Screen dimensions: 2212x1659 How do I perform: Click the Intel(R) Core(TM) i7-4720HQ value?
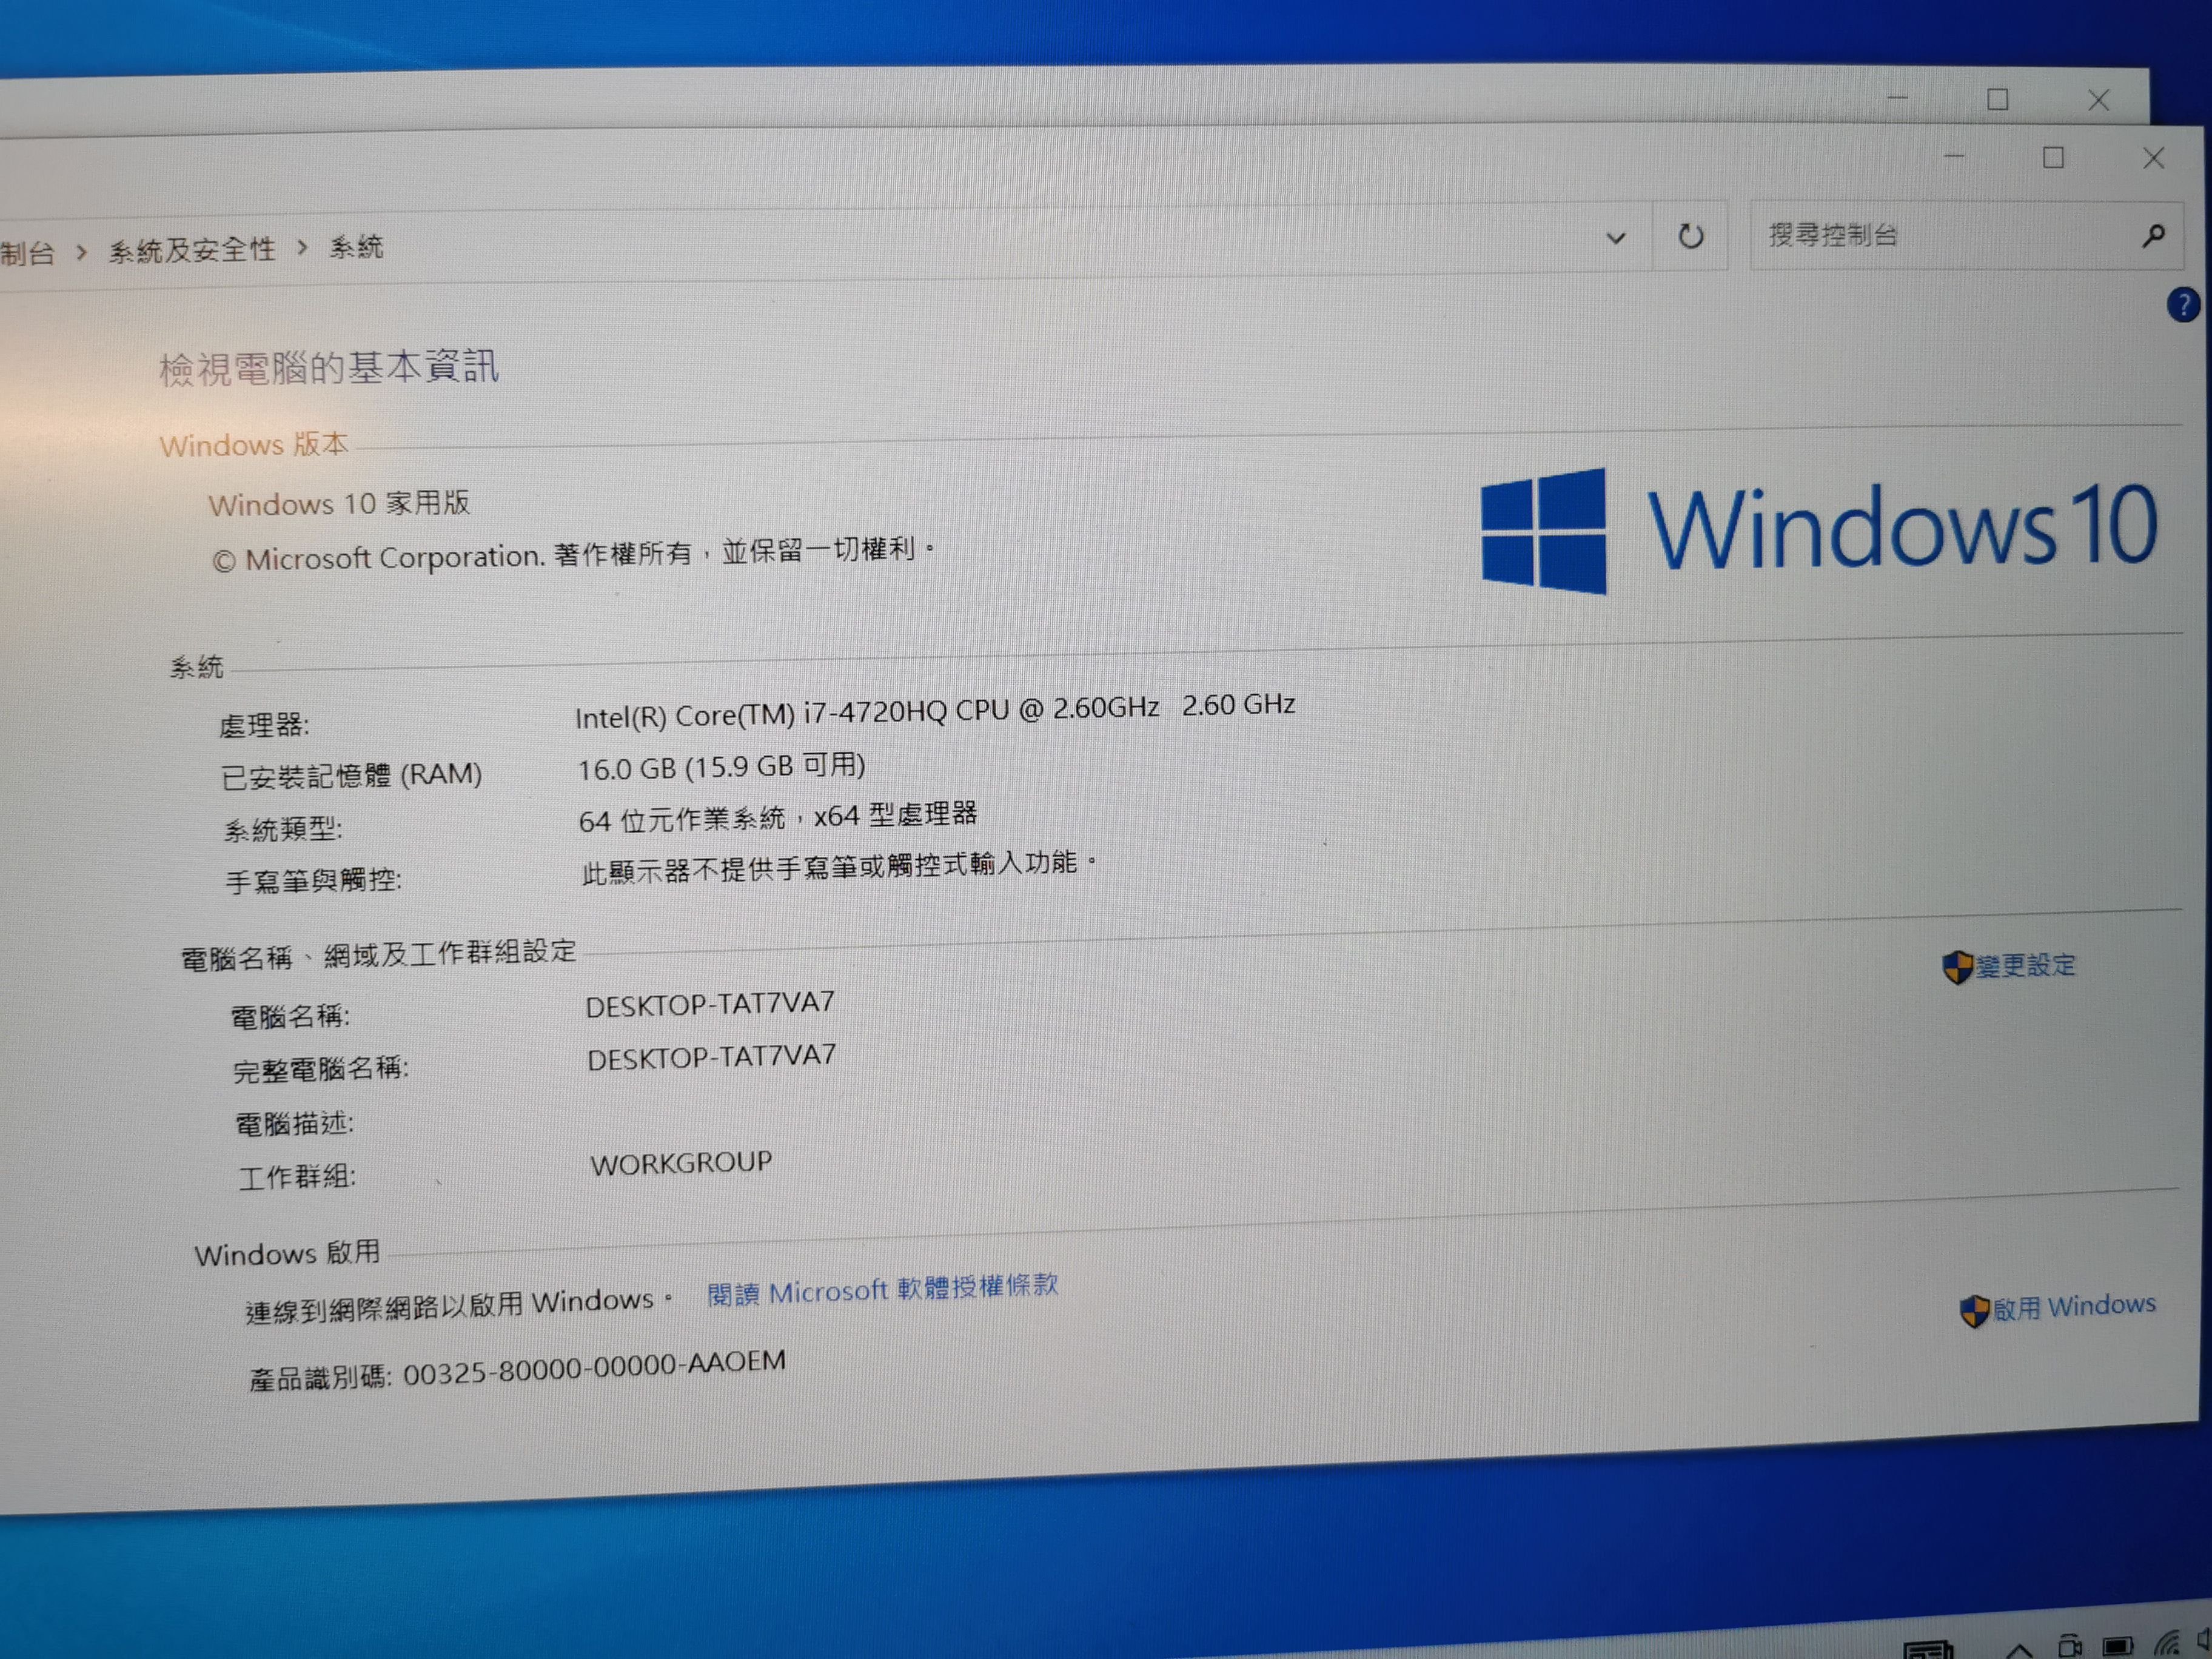coord(935,710)
